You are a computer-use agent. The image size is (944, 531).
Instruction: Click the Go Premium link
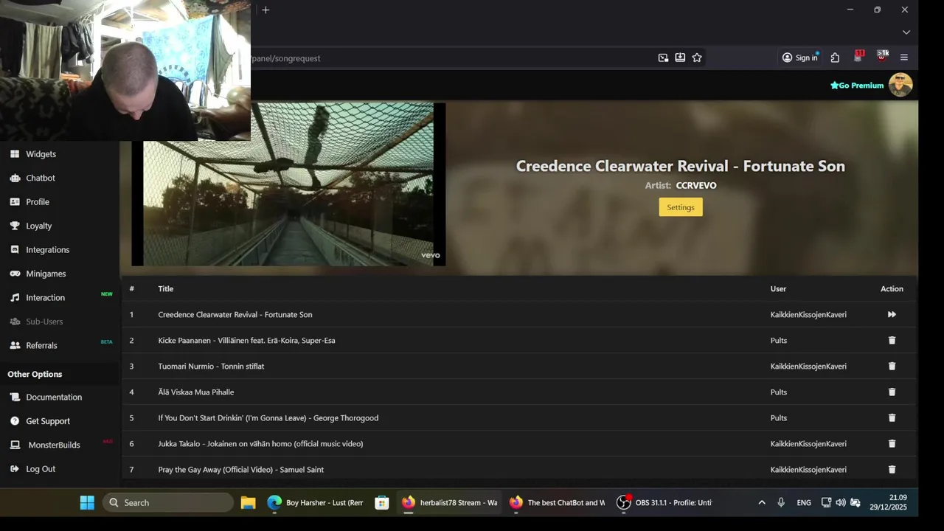[x=857, y=86]
